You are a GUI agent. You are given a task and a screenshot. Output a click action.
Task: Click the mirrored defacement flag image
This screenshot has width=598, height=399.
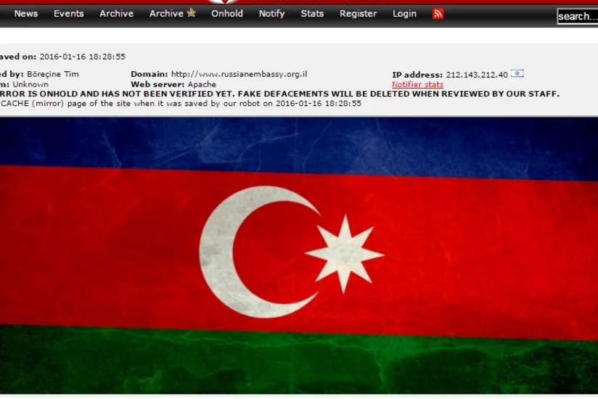coord(299,255)
